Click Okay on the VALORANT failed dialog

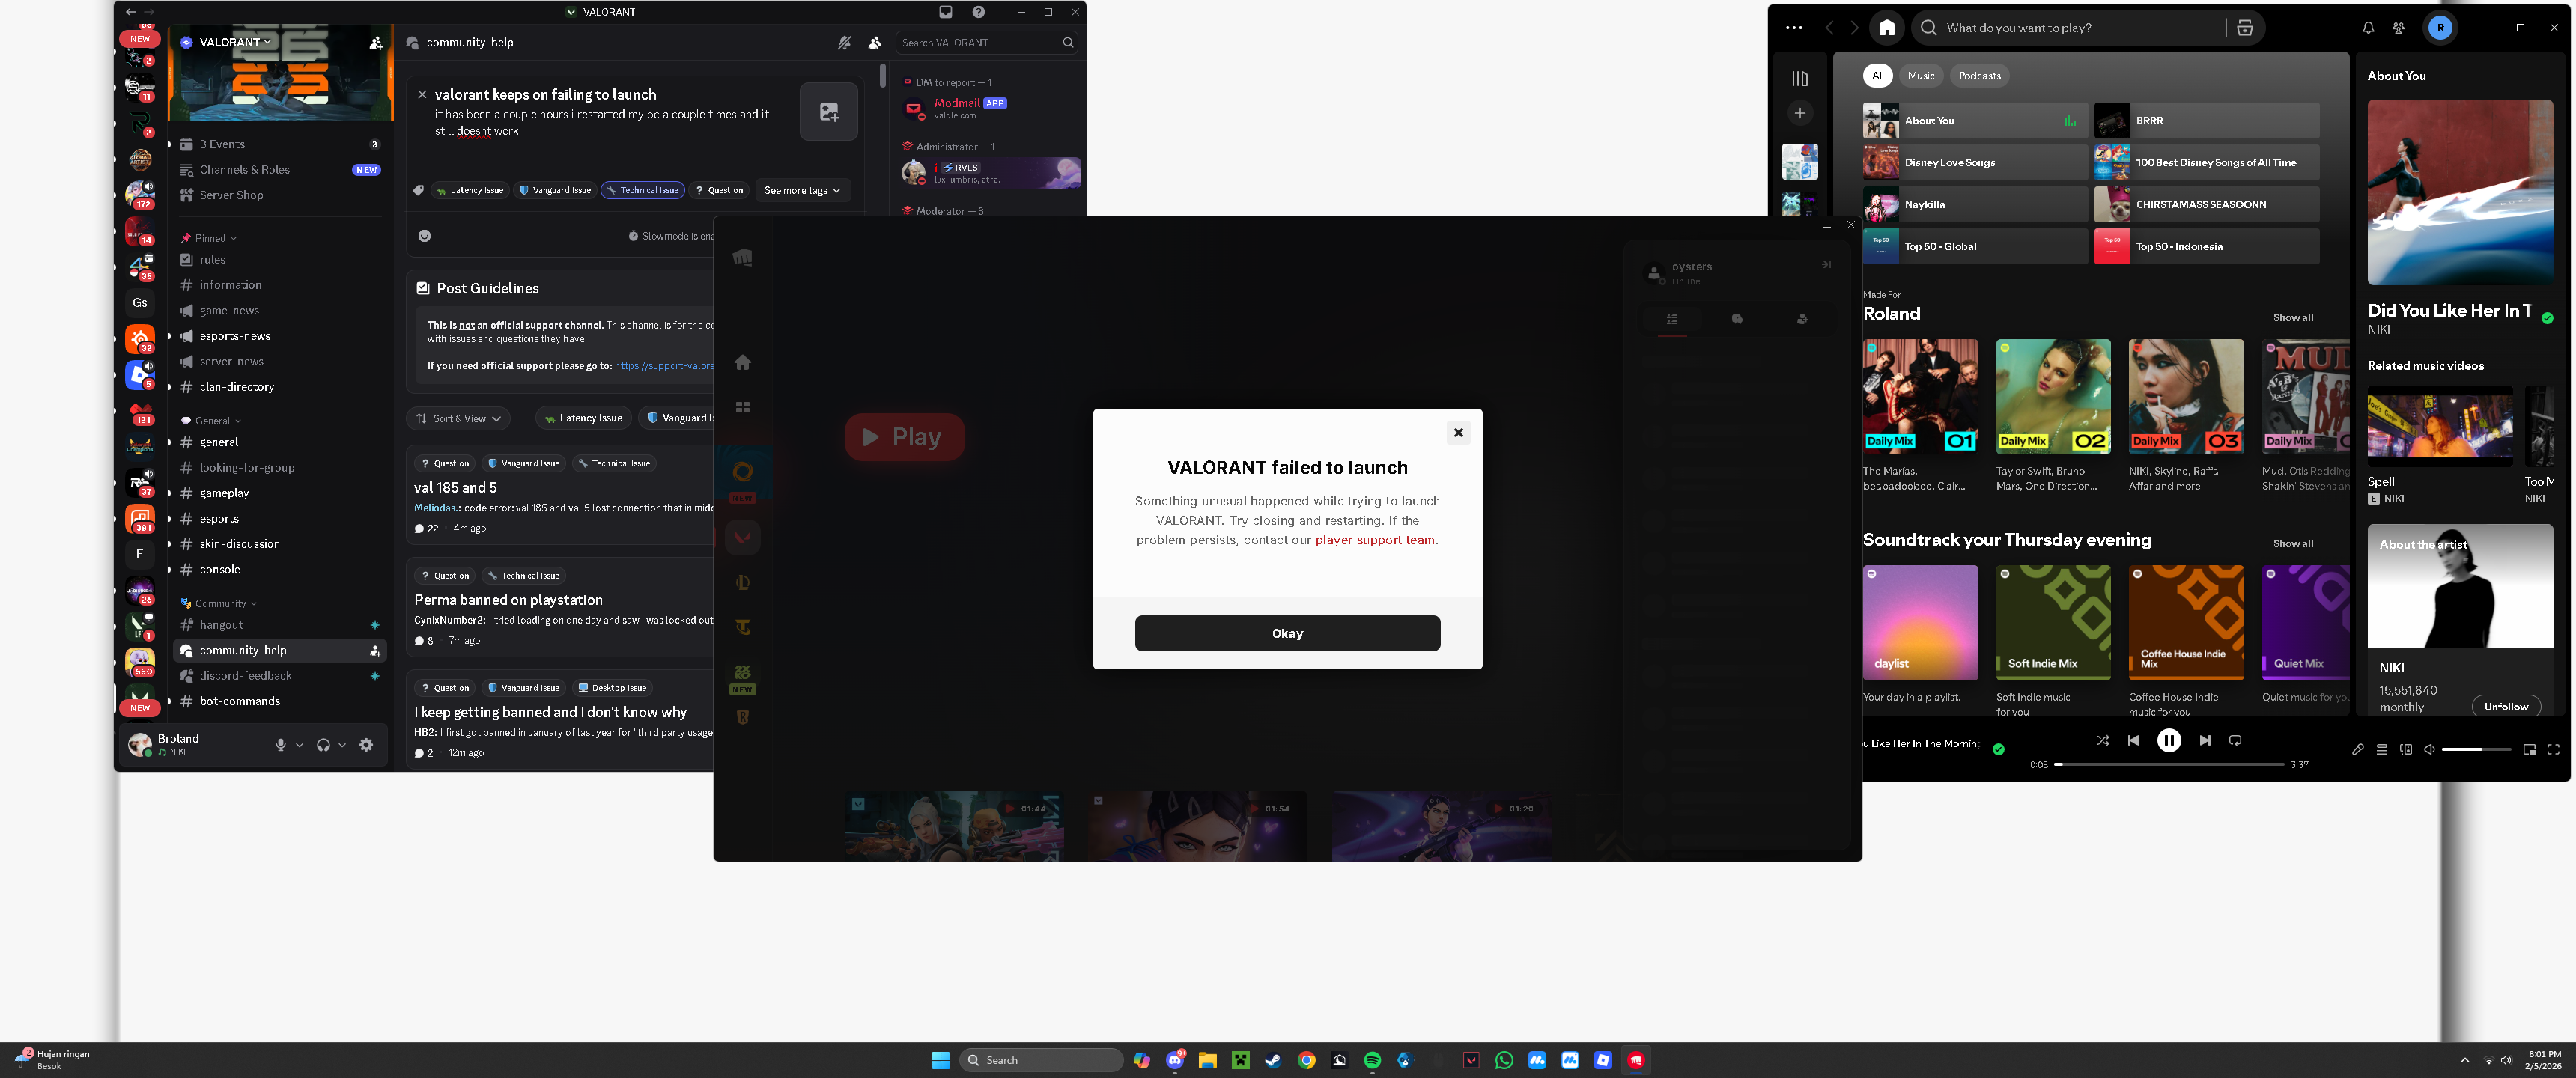pyautogui.click(x=1287, y=633)
